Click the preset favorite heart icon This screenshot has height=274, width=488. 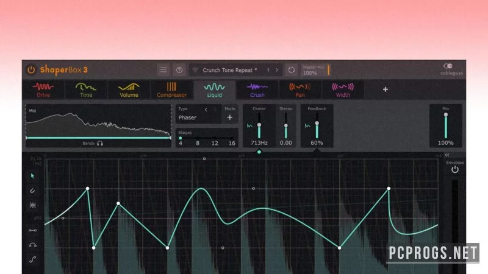[x=195, y=70]
